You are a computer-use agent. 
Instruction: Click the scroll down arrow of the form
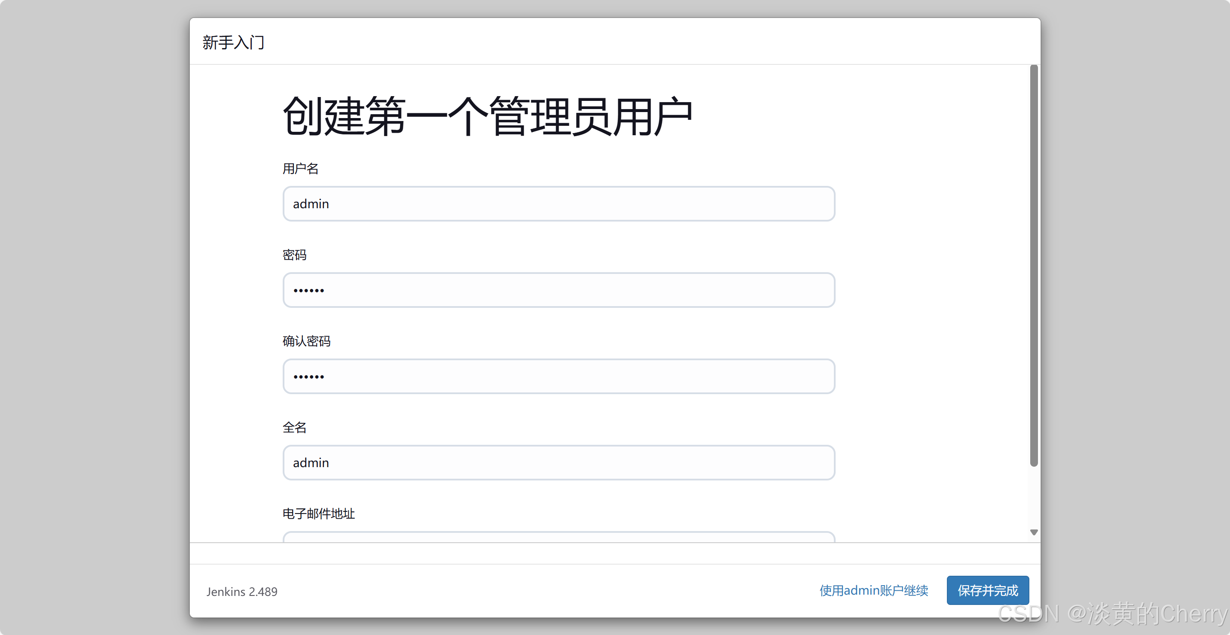[1034, 532]
